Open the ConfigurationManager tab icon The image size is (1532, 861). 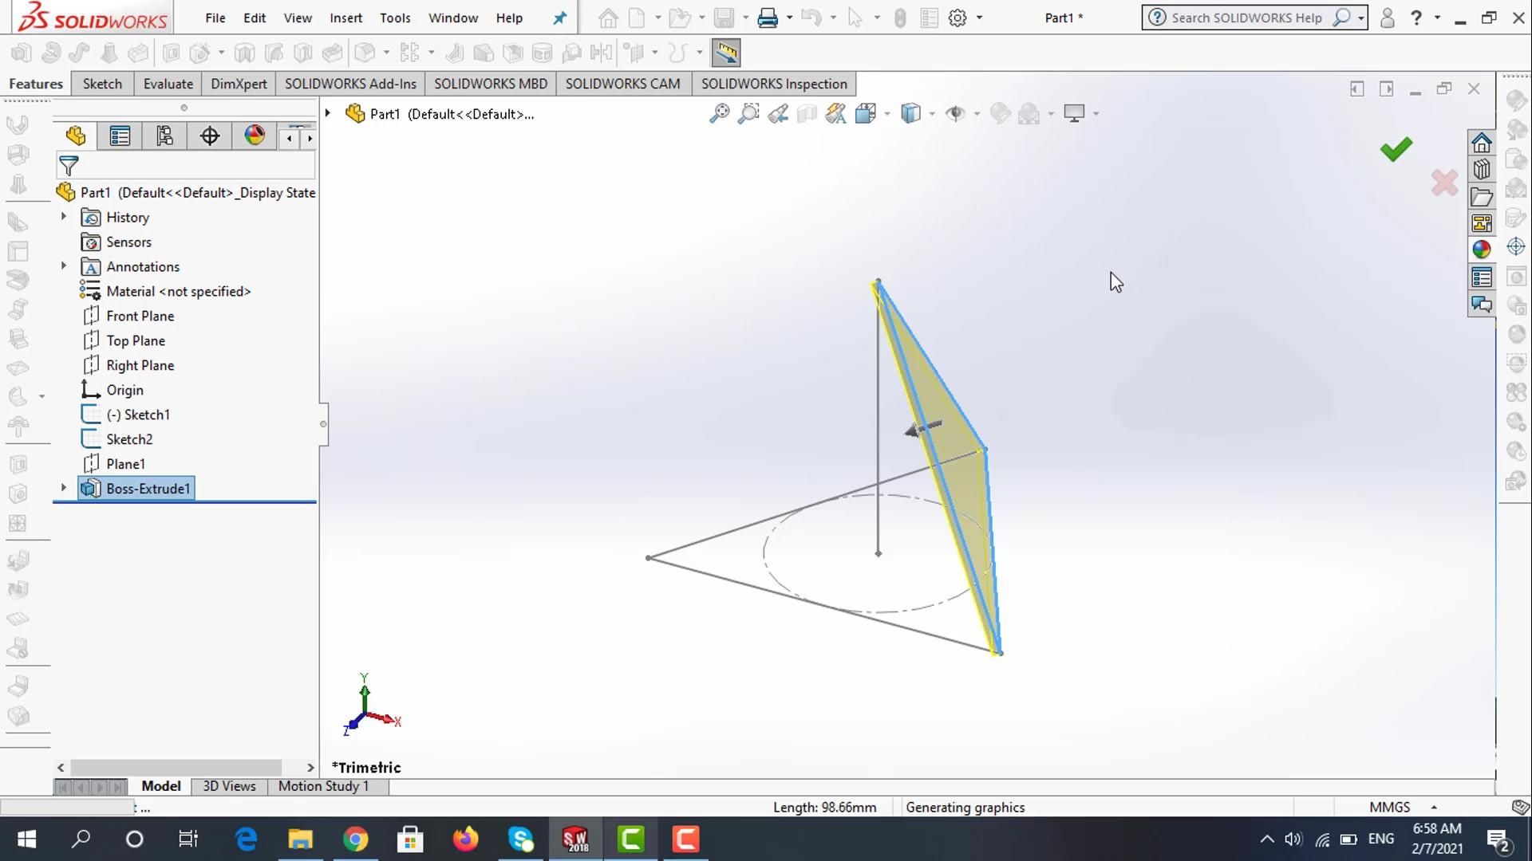click(164, 136)
